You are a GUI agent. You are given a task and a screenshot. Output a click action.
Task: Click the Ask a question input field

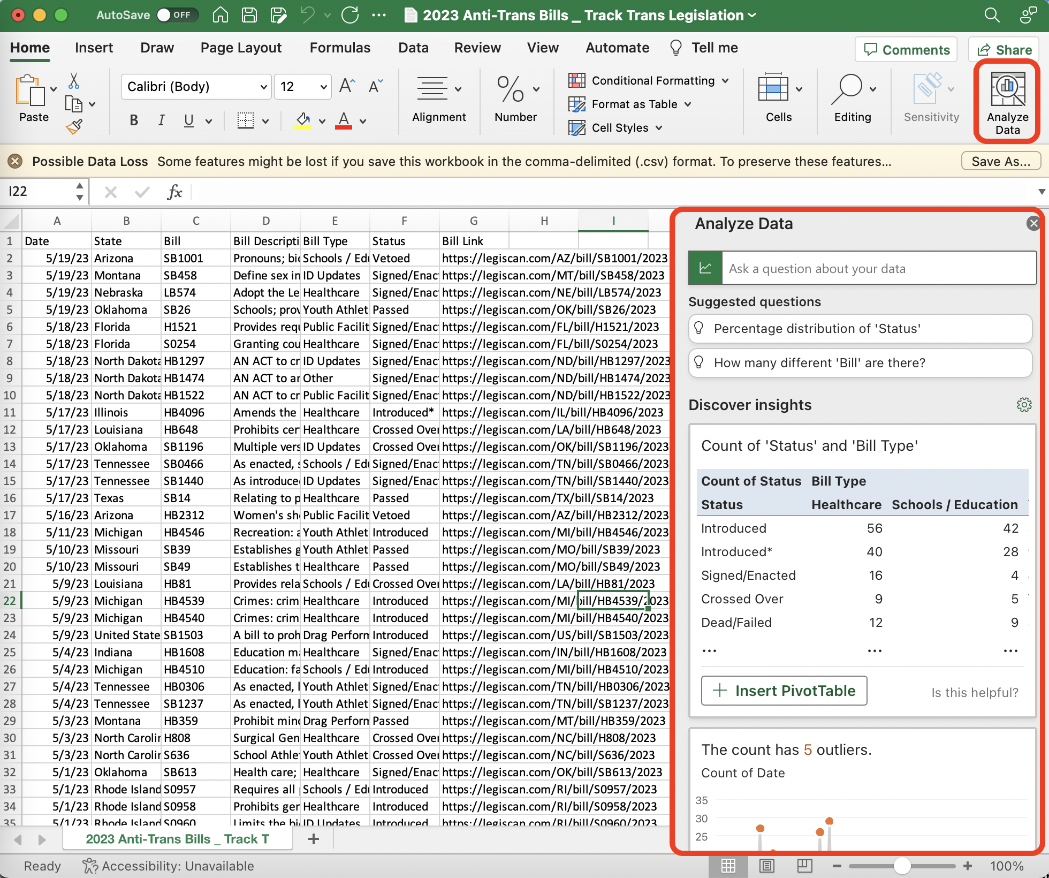pyautogui.click(x=878, y=268)
